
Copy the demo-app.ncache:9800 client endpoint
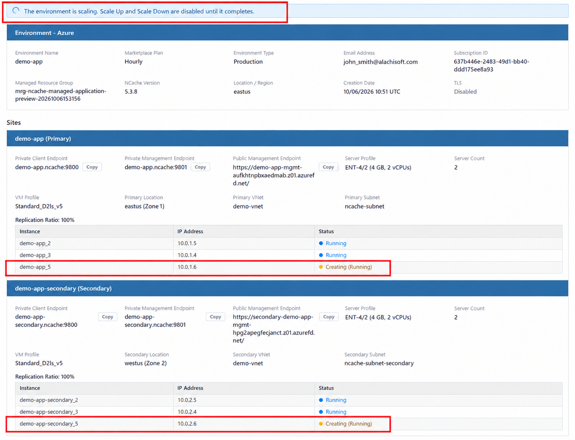point(92,167)
